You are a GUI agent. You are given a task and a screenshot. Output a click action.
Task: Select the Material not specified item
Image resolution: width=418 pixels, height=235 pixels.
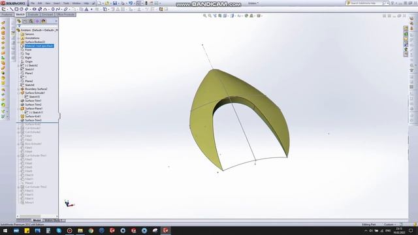pyautogui.click(x=39, y=46)
